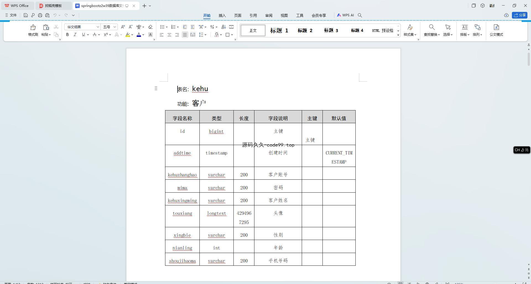This screenshot has height=284, width=531.
Task: Toggle Italic formatting
Action: (75, 35)
